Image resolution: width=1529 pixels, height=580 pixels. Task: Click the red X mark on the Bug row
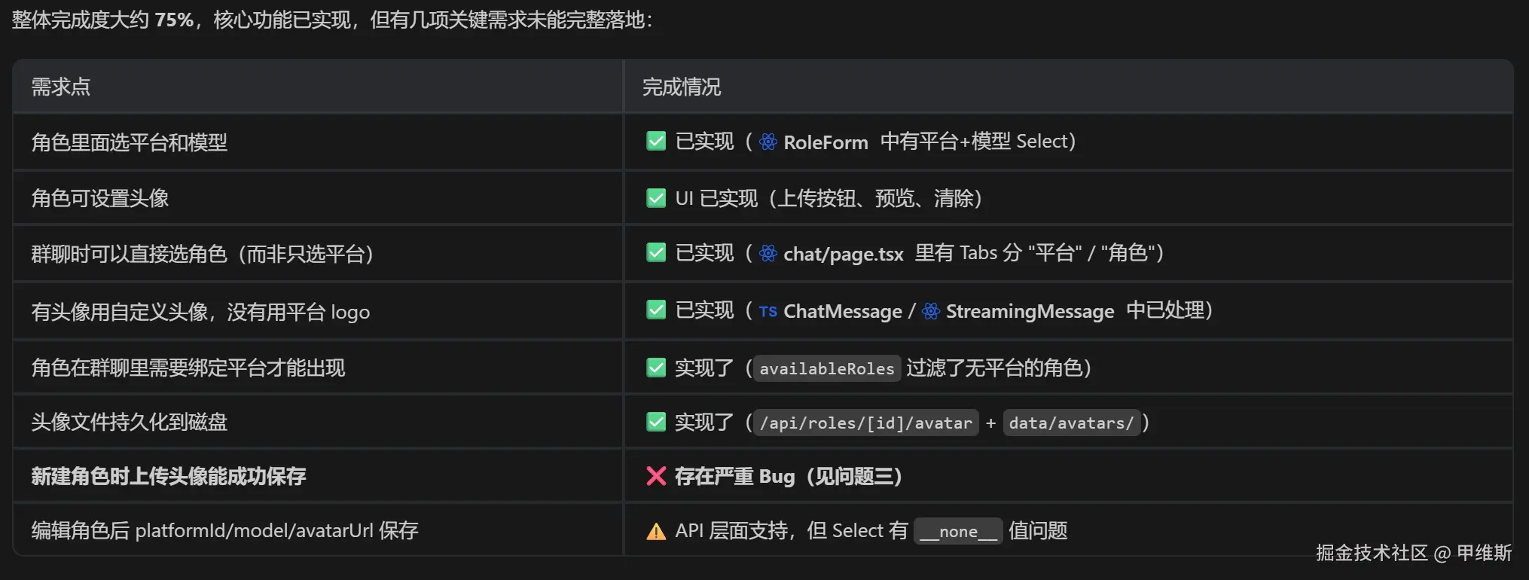[x=656, y=476]
